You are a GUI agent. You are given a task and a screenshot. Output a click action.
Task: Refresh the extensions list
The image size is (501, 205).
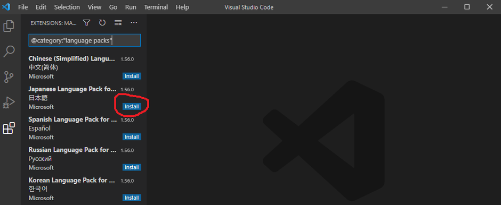[102, 23]
